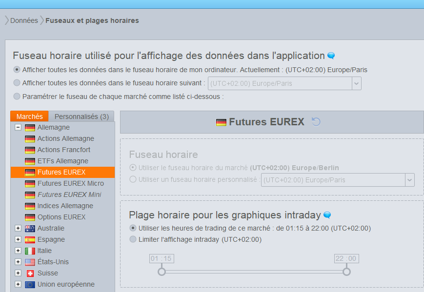Click Spanish flag icon in market tree
The image size is (424, 292).
click(x=30, y=240)
